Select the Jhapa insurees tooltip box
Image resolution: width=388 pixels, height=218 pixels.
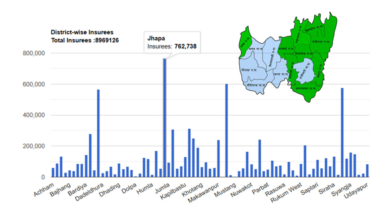tap(172, 42)
